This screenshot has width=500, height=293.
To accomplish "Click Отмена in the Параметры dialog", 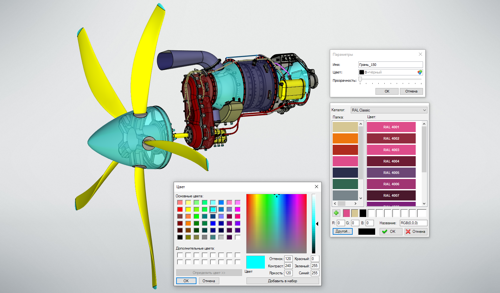I will 411,91.
